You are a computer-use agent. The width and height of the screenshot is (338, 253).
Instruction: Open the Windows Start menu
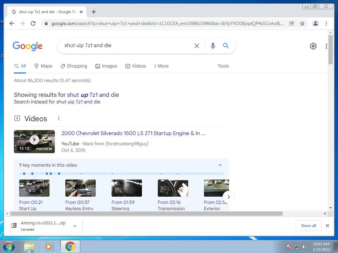coord(9,246)
